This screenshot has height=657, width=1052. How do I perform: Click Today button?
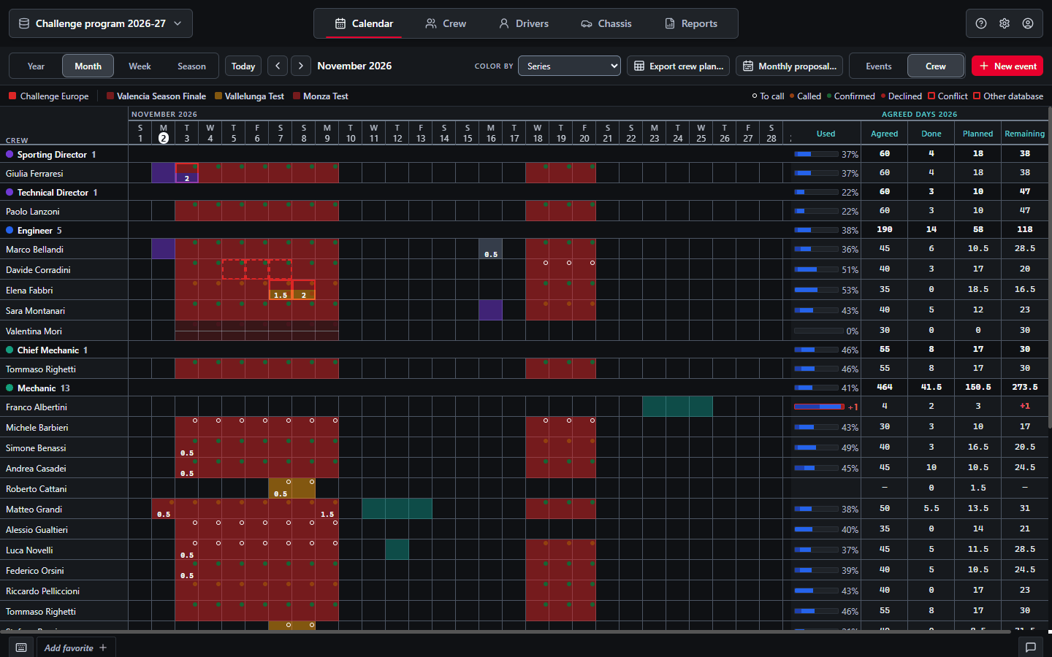pyautogui.click(x=243, y=66)
